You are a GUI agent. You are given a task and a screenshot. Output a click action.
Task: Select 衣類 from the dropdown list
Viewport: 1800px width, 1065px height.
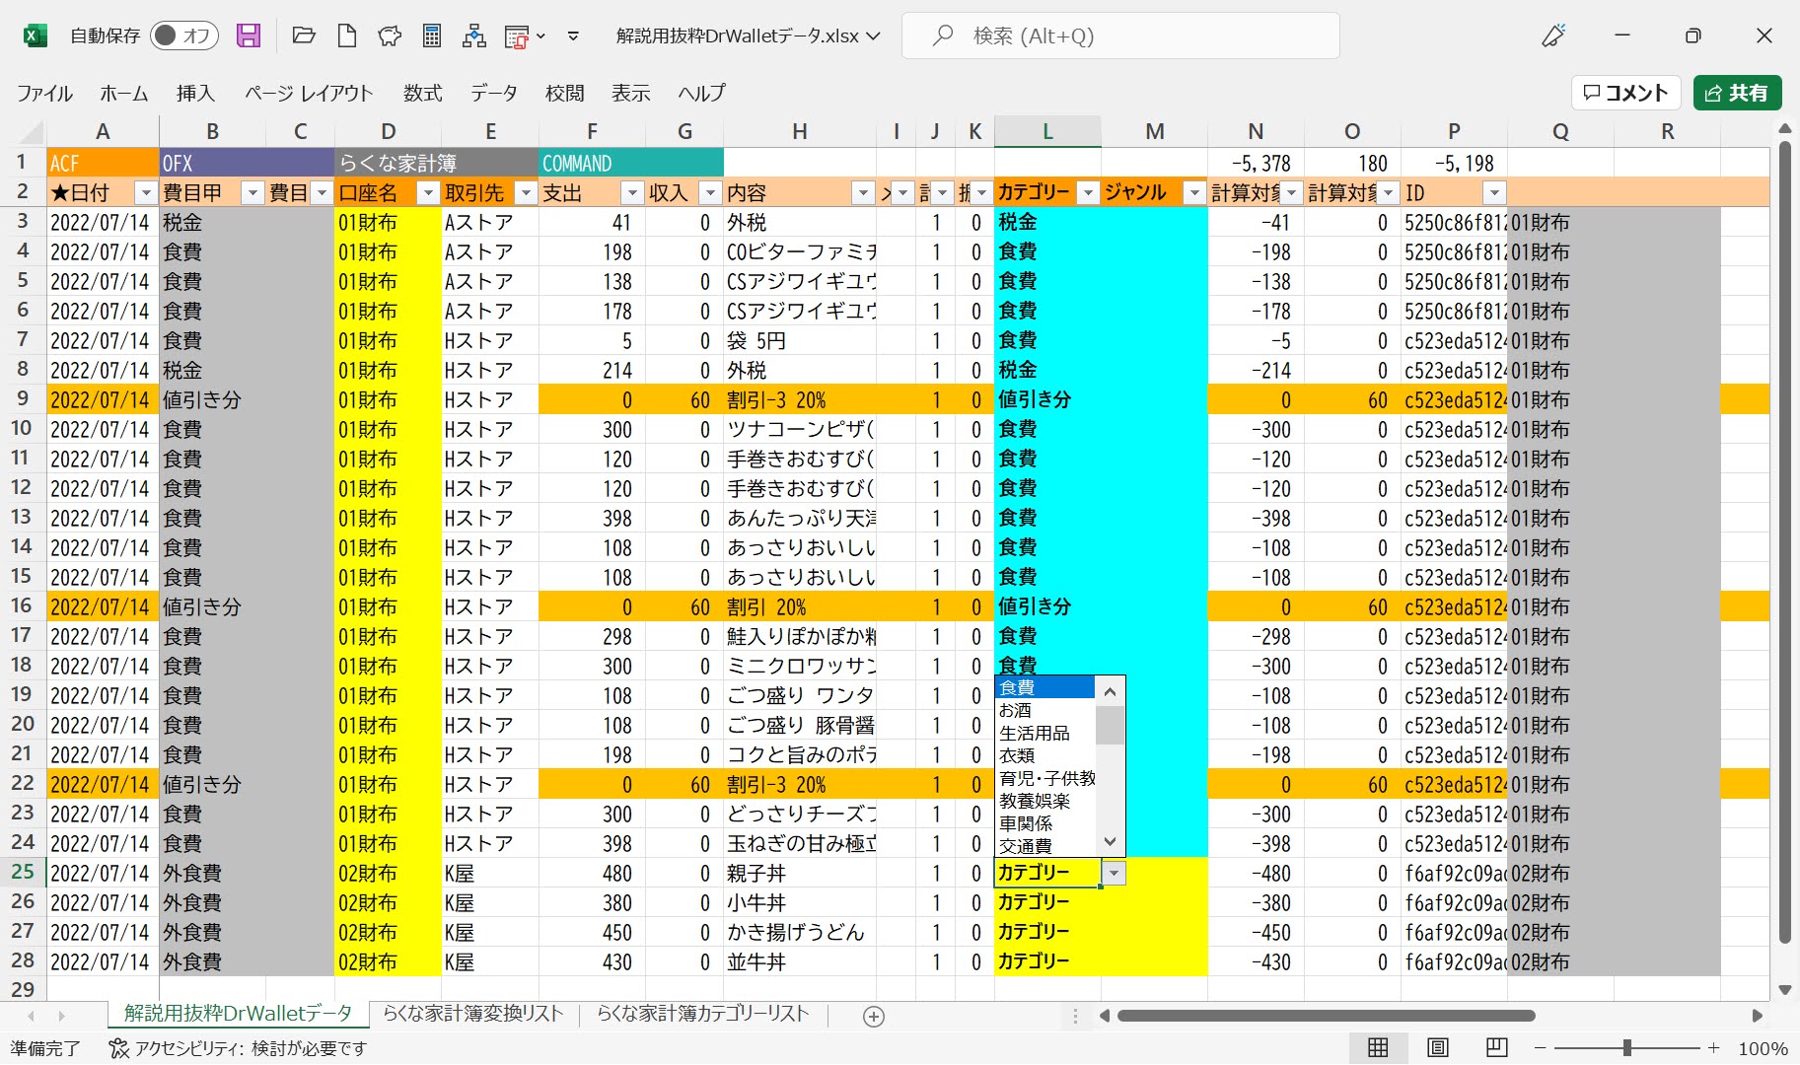click(x=1045, y=755)
